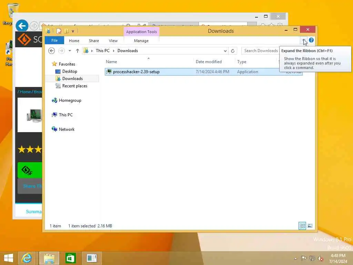Image resolution: width=353 pixels, height=265 pixels.
Task: Click the green SF download button in browser
Action: (30, 170)
